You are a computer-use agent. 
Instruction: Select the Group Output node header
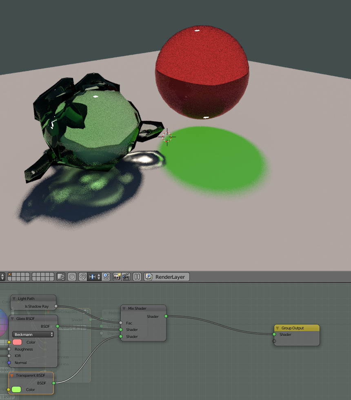tap(297, 328)
